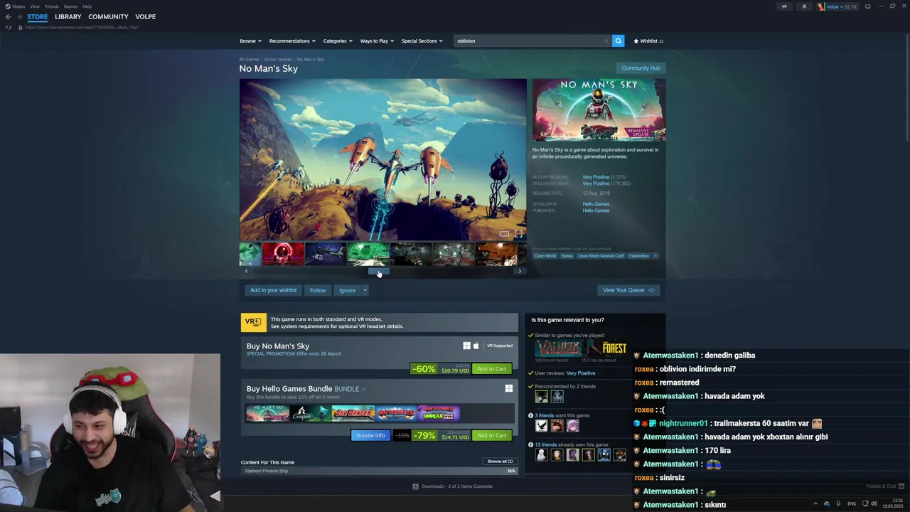This screenshot has width=910, height=512.
Task: Focus the store search field
Action: coord(530,41)
